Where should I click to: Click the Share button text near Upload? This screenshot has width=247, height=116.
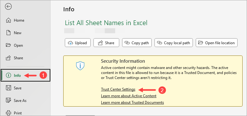click(109, 43)
